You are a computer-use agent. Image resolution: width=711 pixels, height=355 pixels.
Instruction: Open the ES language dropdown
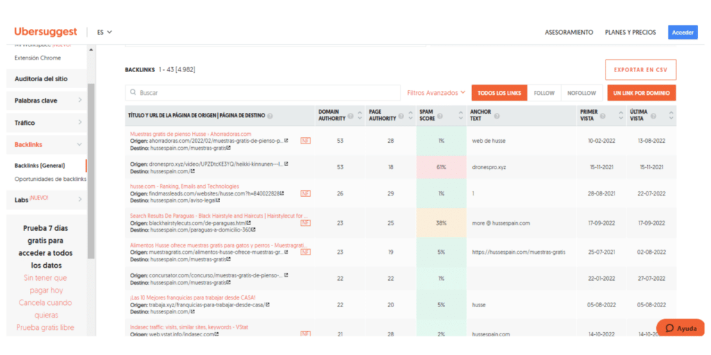tap(104, 32)
